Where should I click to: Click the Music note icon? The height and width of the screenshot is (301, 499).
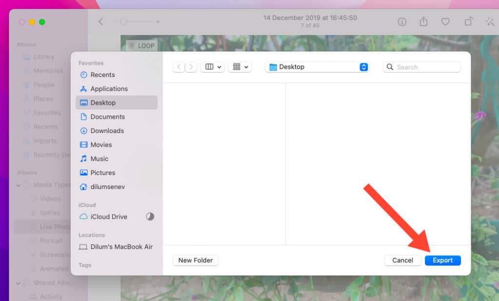(x=83, y=159)
